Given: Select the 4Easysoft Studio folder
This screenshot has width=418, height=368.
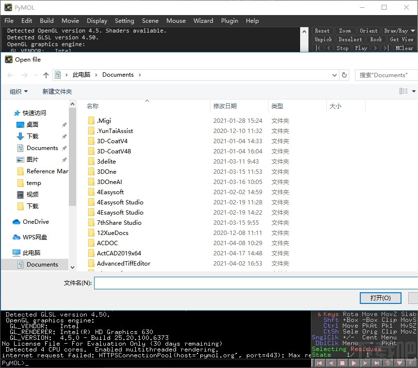Looking at the screenshot, I should coord(120,202).
